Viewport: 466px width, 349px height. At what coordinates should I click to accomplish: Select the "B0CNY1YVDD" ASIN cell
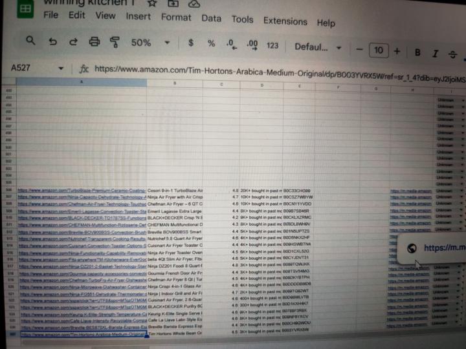[x=298, y=204]
